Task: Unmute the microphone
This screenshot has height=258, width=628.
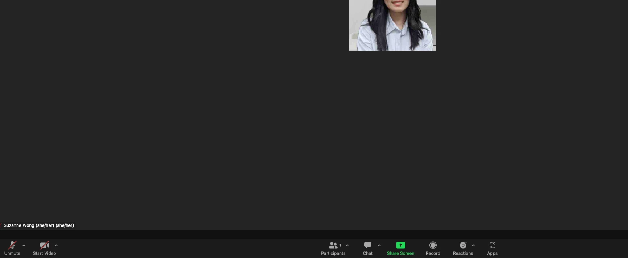Action: 12,248
